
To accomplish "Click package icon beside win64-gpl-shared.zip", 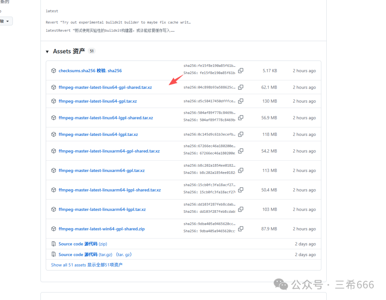I will [x=54, y=229].
